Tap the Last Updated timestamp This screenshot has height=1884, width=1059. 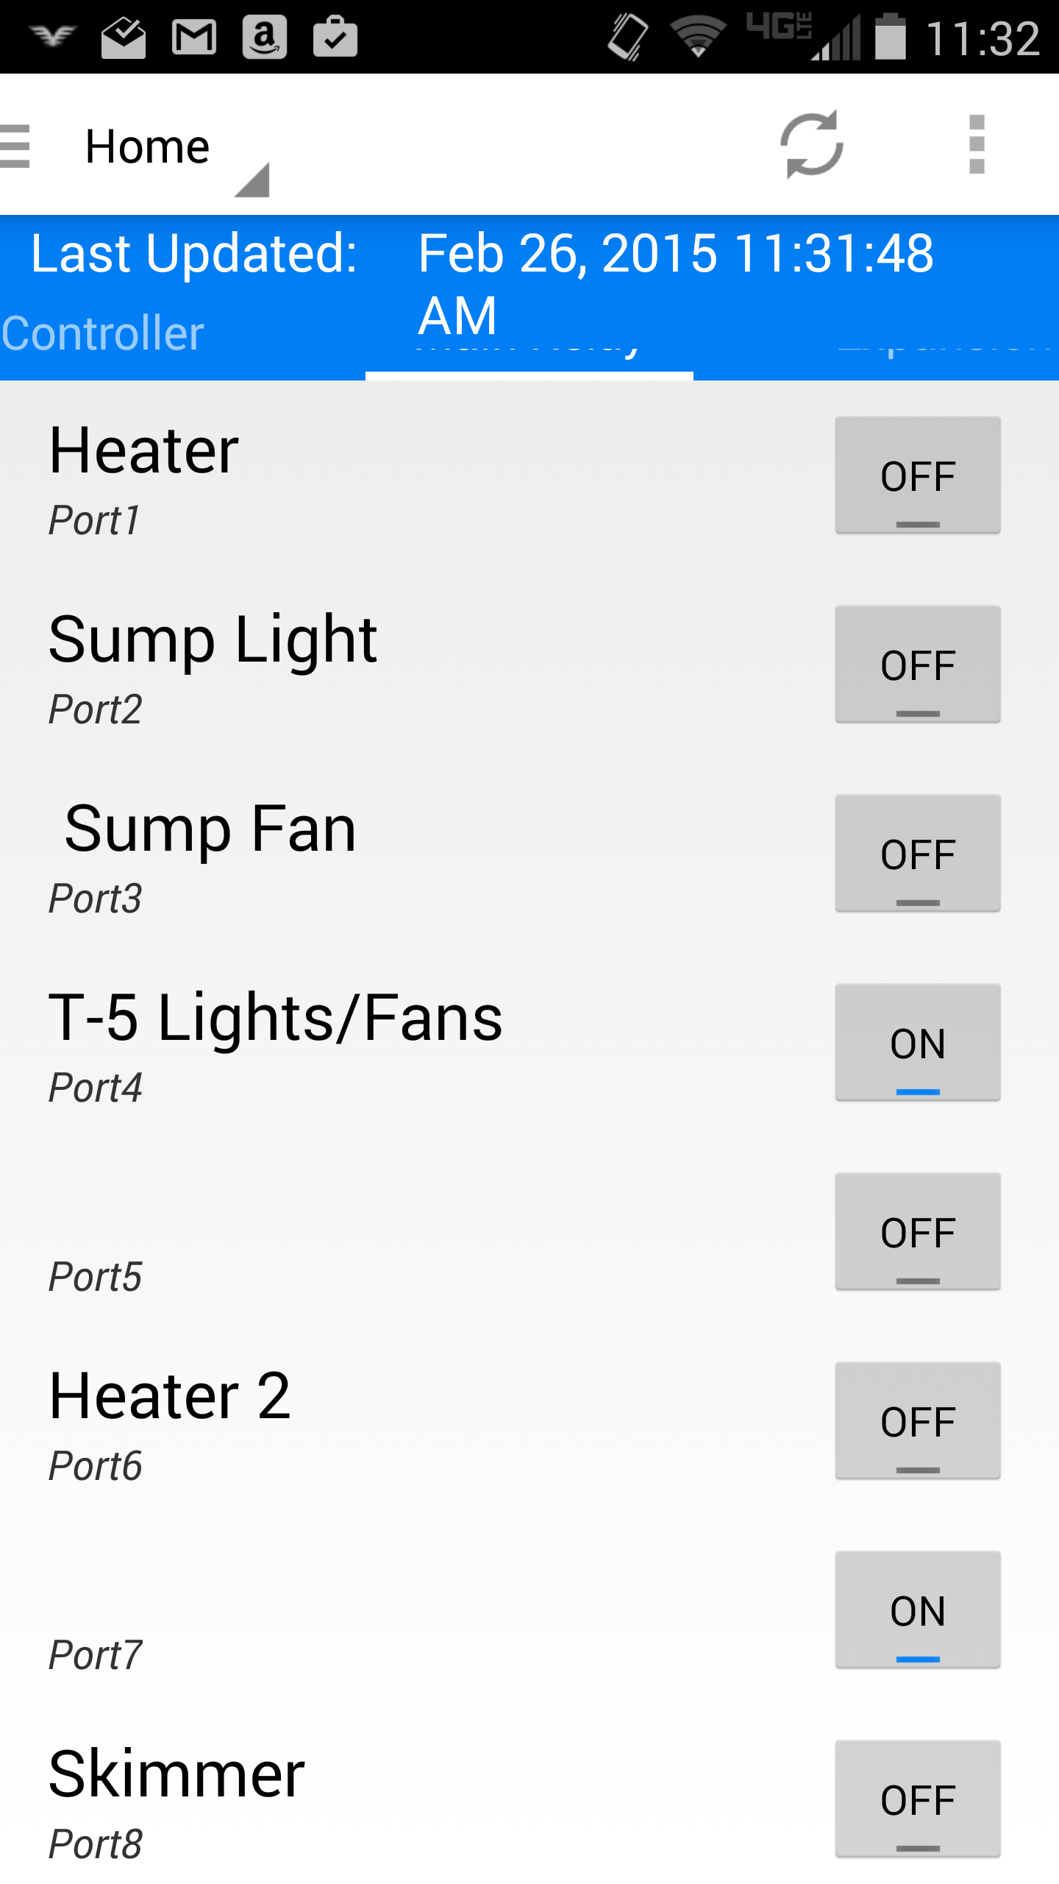pyautogui.click(x=675, y=254)
